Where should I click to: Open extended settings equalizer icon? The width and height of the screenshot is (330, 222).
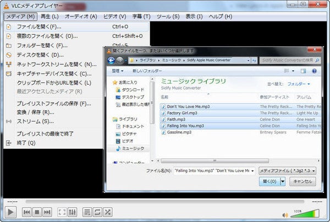click(73, 212)
